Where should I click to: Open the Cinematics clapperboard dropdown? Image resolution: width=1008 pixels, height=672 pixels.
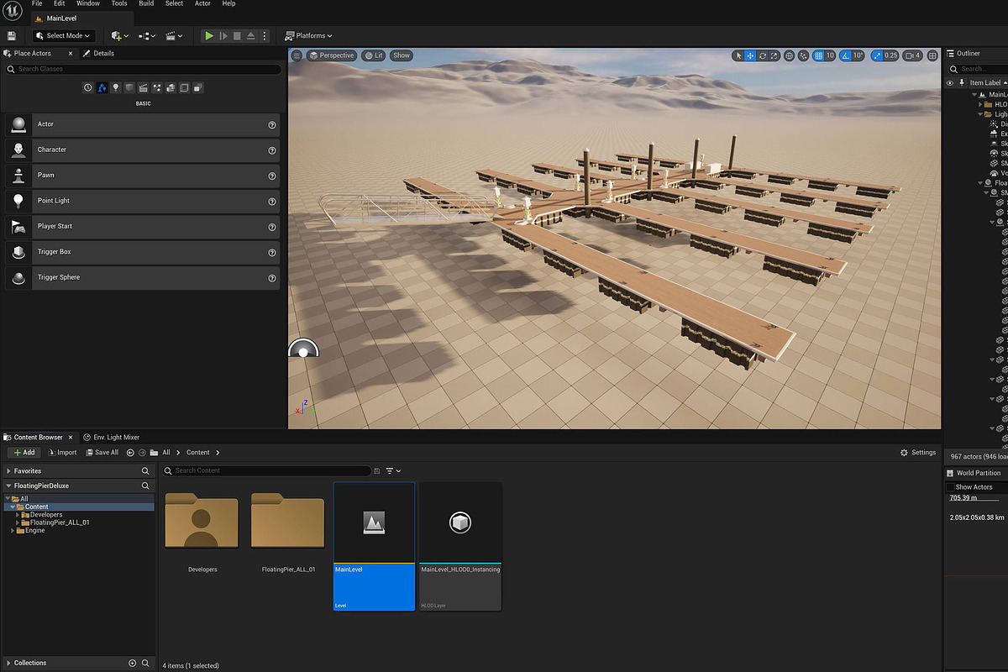(174, 36)
